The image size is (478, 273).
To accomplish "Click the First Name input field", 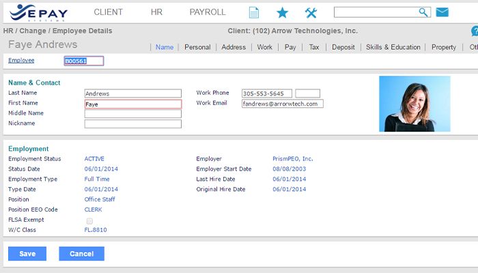I will pos(132,104).
